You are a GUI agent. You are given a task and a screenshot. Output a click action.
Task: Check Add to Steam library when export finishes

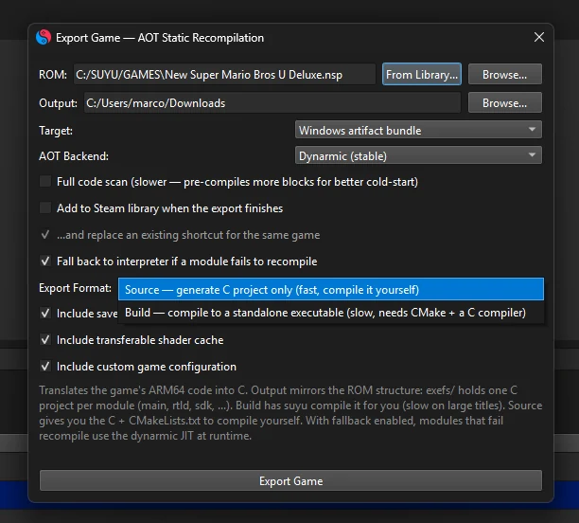(45, 207)
